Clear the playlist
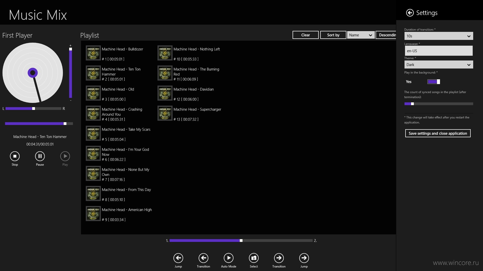 [306, 35]
